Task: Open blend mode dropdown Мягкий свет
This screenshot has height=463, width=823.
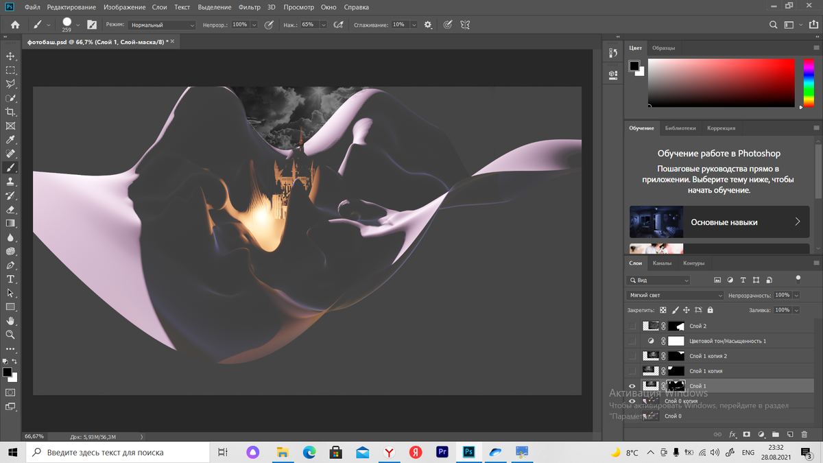Action: coord(676,295)
